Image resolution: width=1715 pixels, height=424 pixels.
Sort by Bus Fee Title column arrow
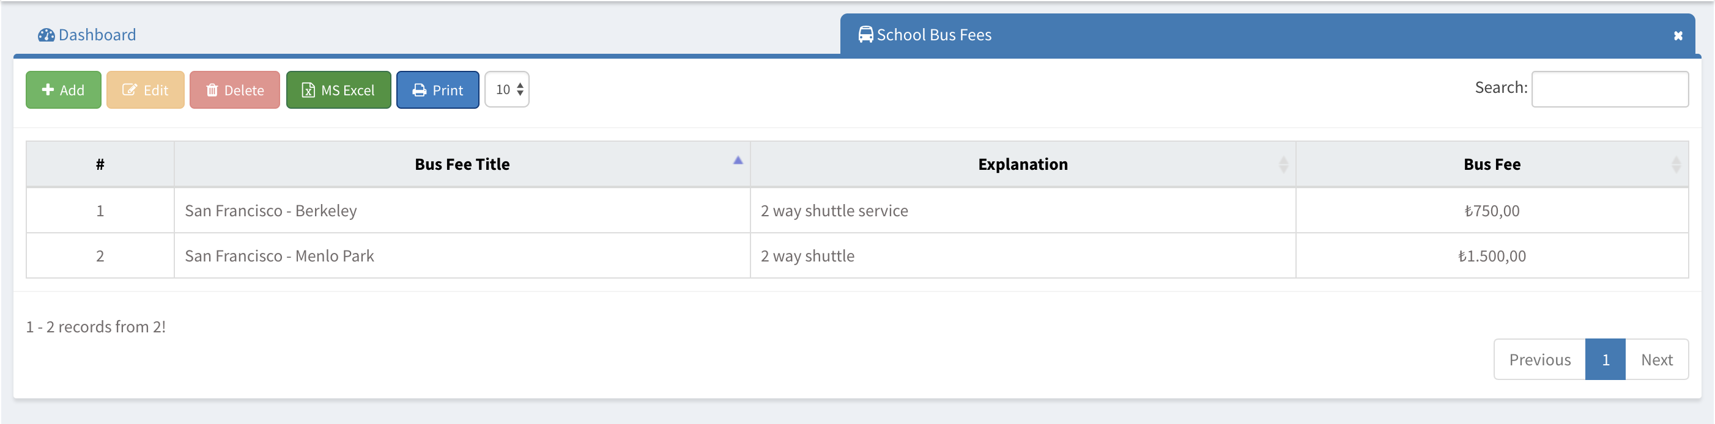(x=738, y=160)
